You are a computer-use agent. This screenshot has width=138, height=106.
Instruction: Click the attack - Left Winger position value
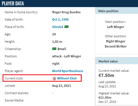(67, 56)
